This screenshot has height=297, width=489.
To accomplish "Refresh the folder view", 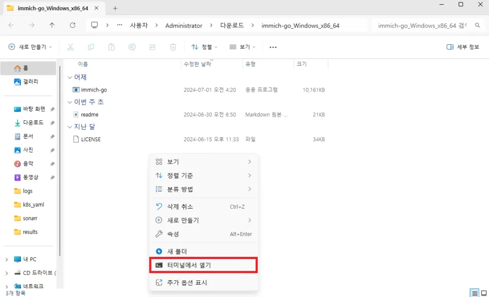I will [x=73, y=25].
